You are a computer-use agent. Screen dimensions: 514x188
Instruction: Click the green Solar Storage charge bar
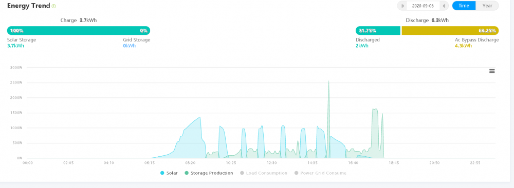tap(79, 30)
